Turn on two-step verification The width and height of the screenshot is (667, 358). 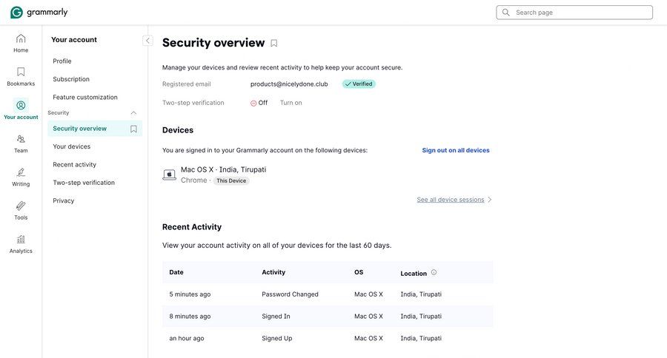pyautogui.click(x=291, y=103)
